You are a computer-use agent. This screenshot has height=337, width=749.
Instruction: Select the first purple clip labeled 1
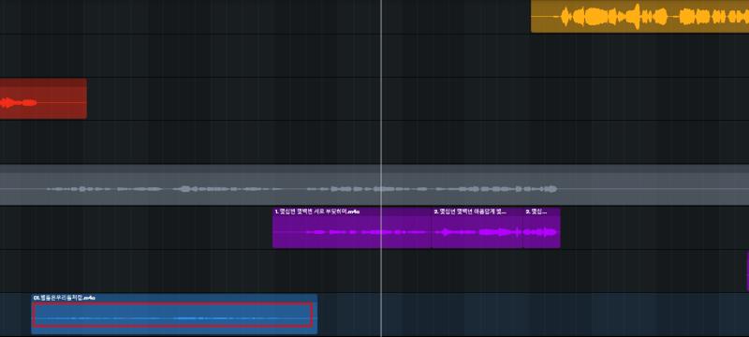352,228
